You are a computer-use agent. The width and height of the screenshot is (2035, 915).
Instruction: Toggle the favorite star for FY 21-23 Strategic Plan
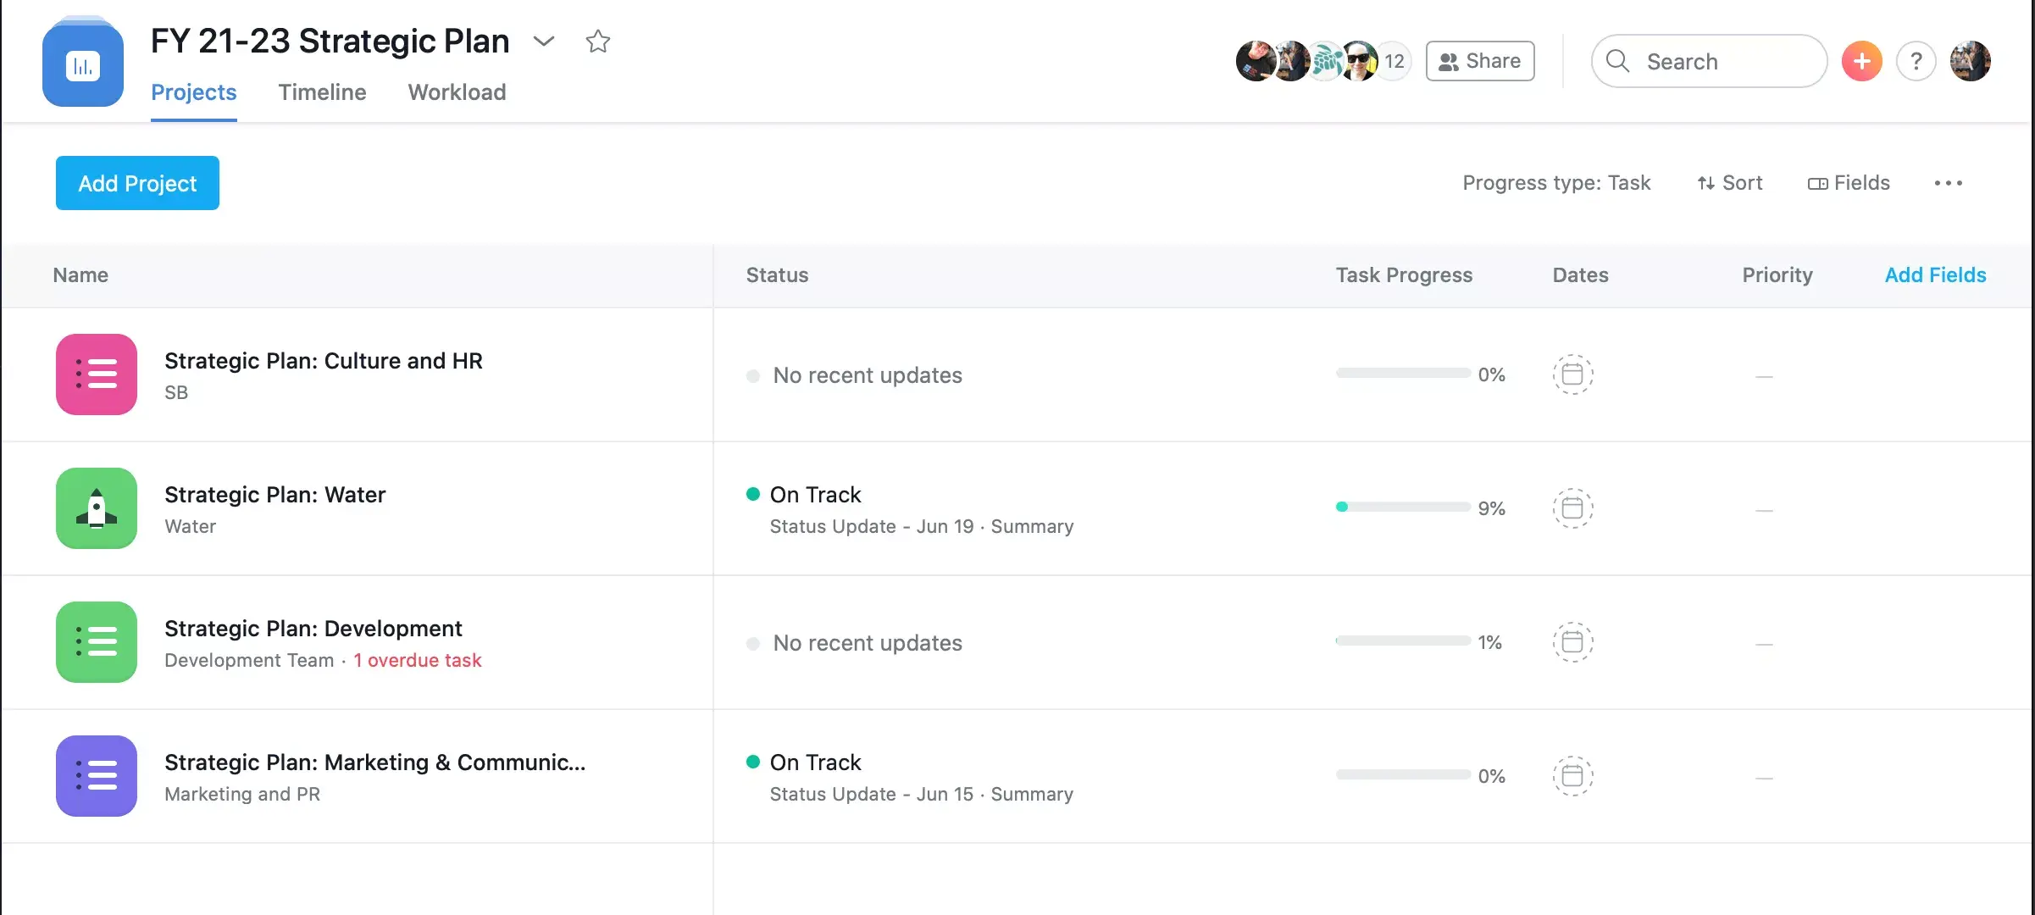(598, 40)
